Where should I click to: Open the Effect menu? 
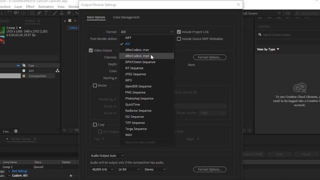pos(30,6)
